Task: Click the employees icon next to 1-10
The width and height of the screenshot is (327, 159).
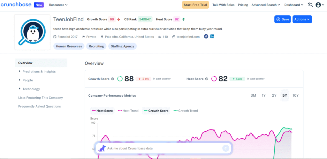Action: (x=160, y=37)
